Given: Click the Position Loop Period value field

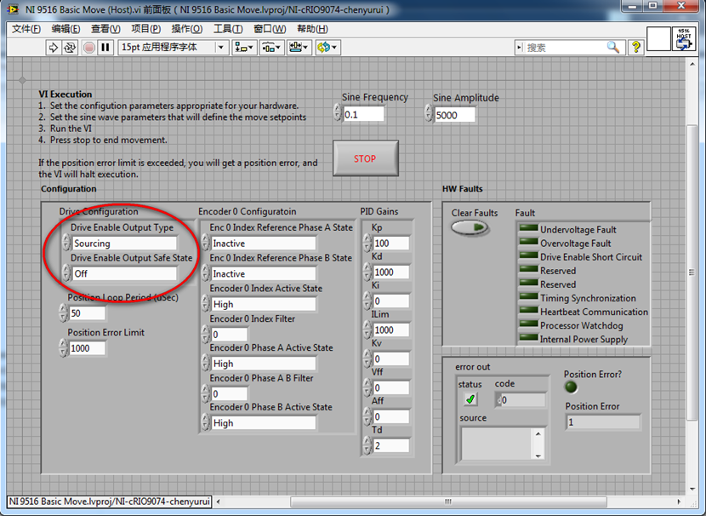Looking at the screenshot, I should coord(88,313).
